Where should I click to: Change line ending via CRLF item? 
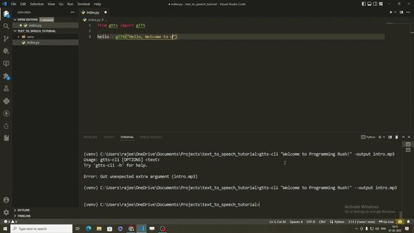322,221
